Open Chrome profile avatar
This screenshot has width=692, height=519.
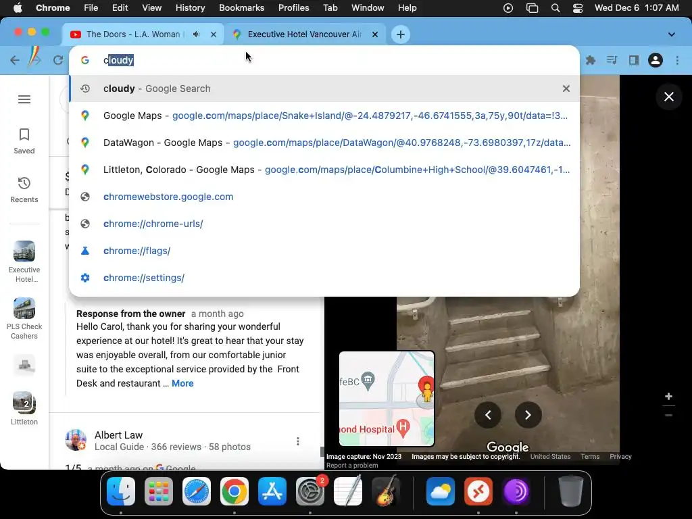click(656, 60)
